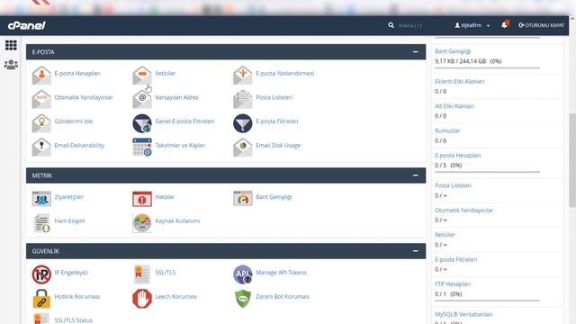Viewport: 576px width, 324px height.
Task: Open İleticiler statistic in right sidebar
Action: tap(445, 235)
